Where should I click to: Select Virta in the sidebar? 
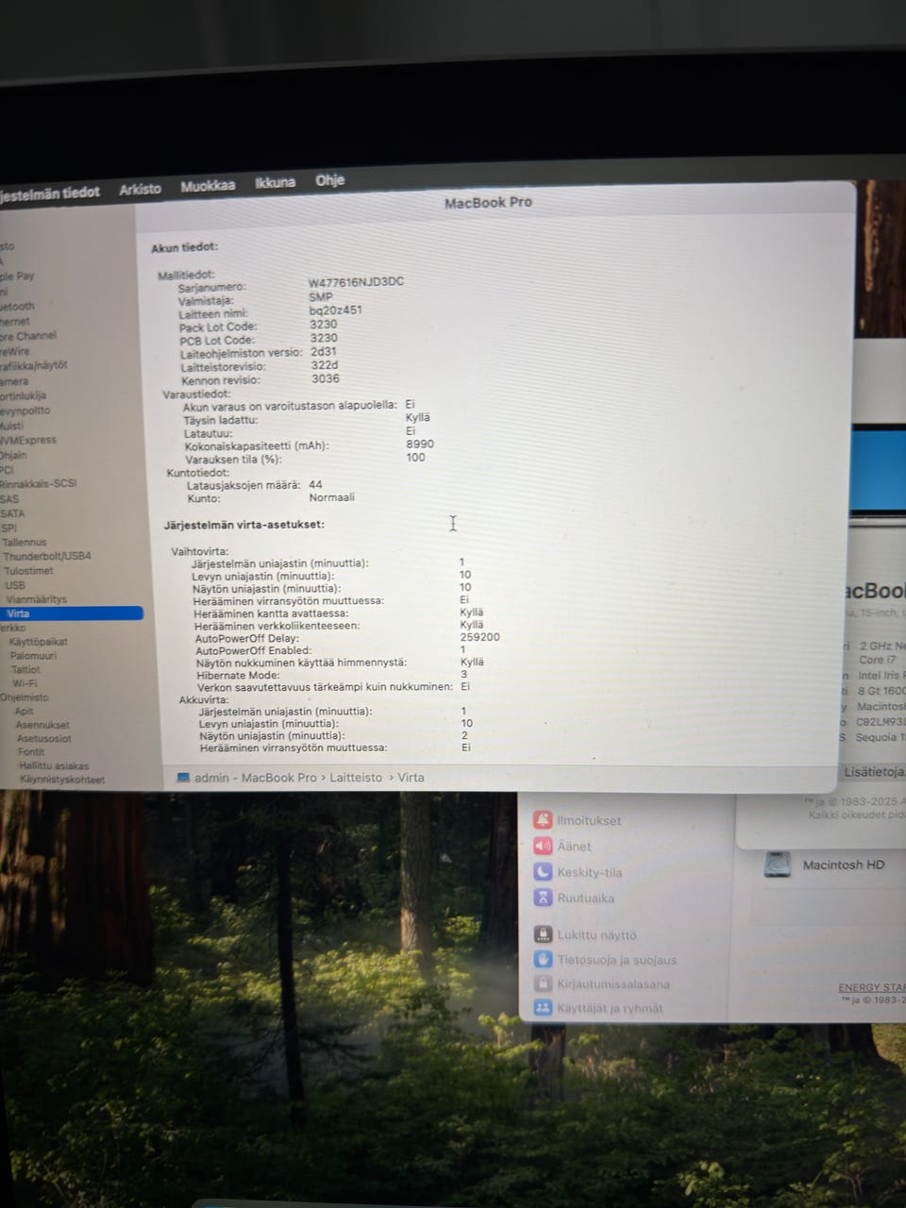(71, 613)
